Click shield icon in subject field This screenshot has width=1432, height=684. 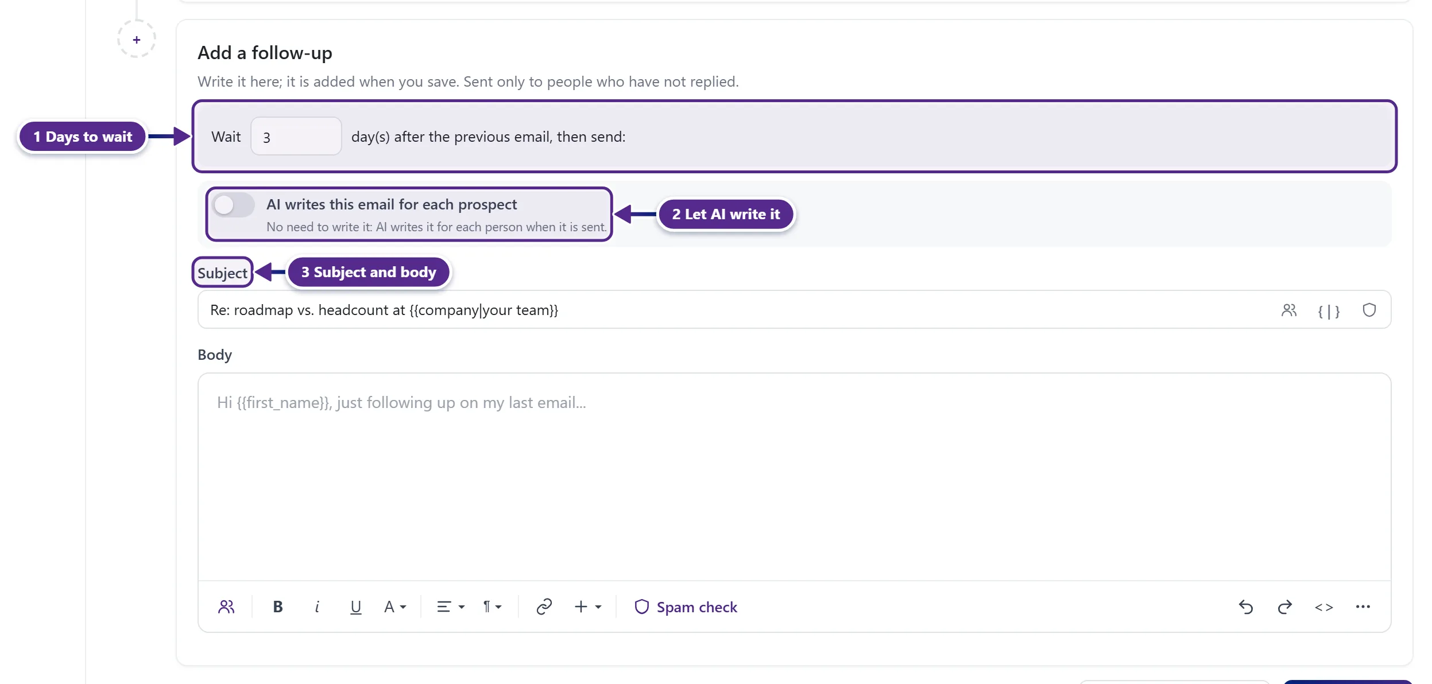point(1369,310)
